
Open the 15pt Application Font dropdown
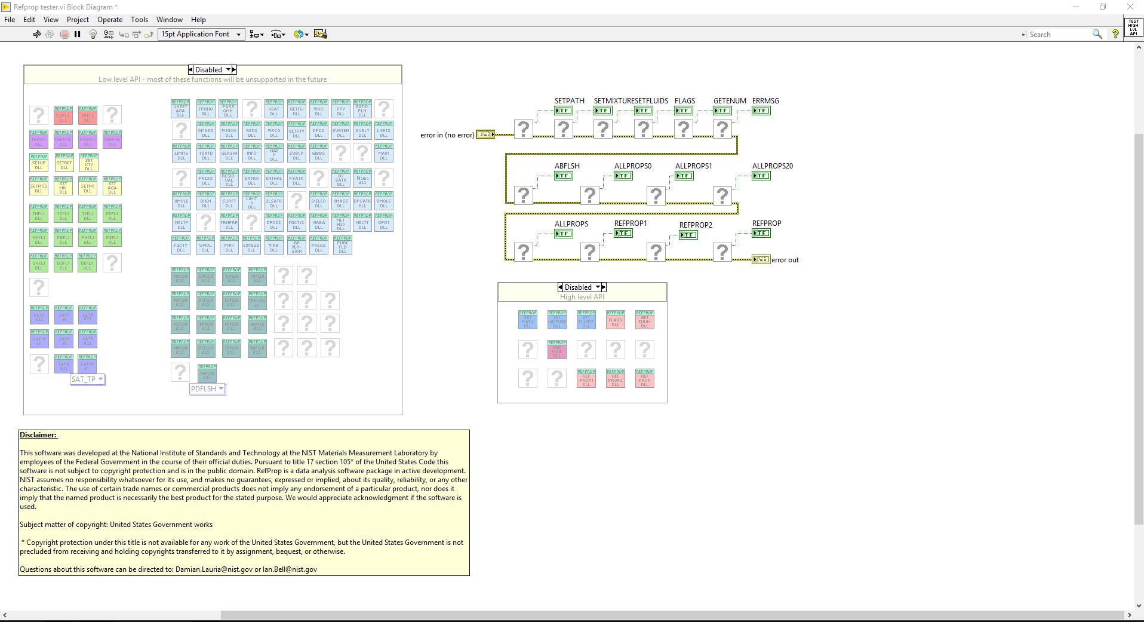(238, 34)
